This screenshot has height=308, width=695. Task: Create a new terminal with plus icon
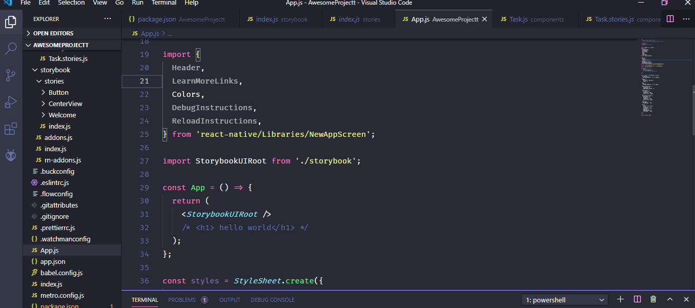click(x=620, y=299)
